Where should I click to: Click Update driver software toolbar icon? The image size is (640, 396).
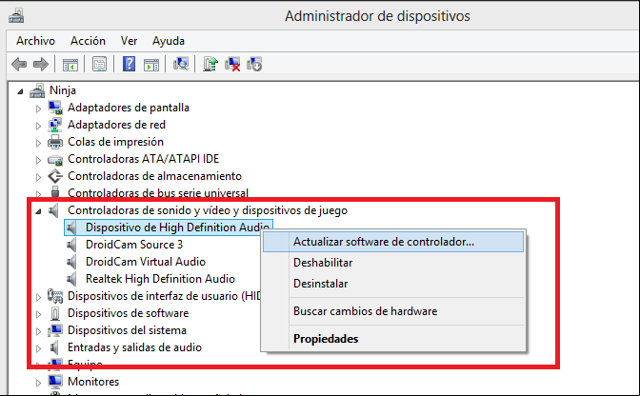coord(210,64)
